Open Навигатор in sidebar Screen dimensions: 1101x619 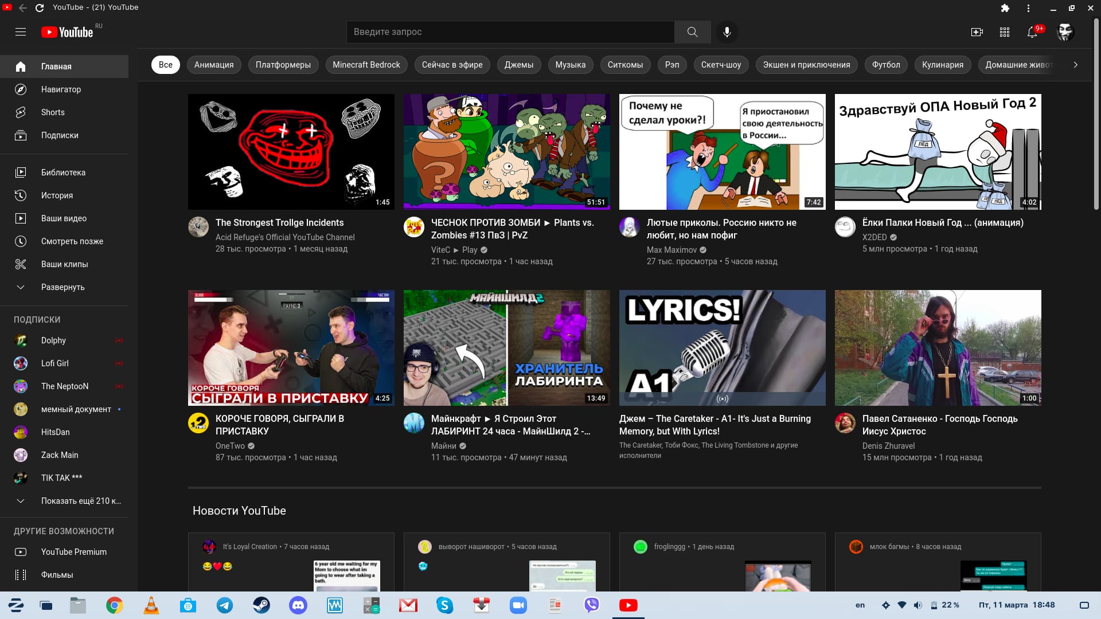coord(64,89)
